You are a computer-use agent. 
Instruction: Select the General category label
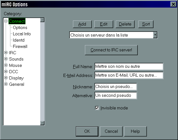[x=17, y=84]
